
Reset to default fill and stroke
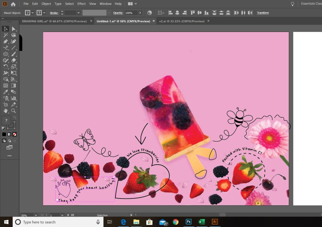[x=3, y=128]
